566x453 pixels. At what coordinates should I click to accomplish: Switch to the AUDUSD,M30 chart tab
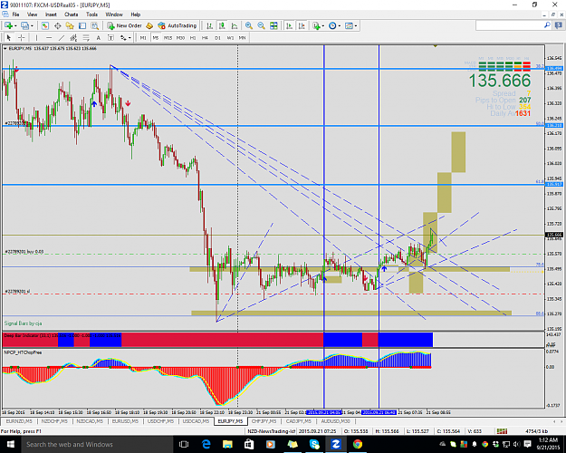point(336,421)
